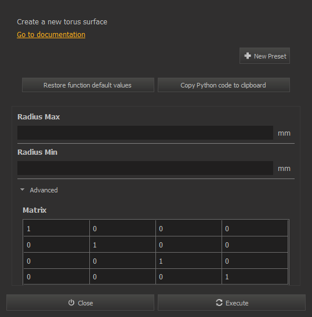
Task: Select matrix cell row one column two
Action: pyautogui.click(x=122, y=228)
